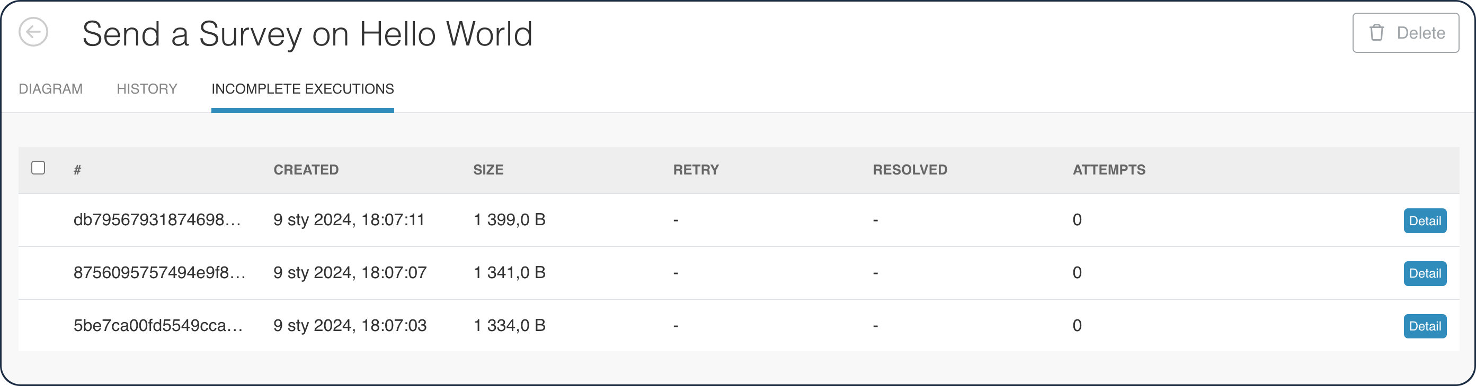Screen dimensions: 1476x386
Task: Click the scenario title Send a Survey
Action: tap(307, 34)
